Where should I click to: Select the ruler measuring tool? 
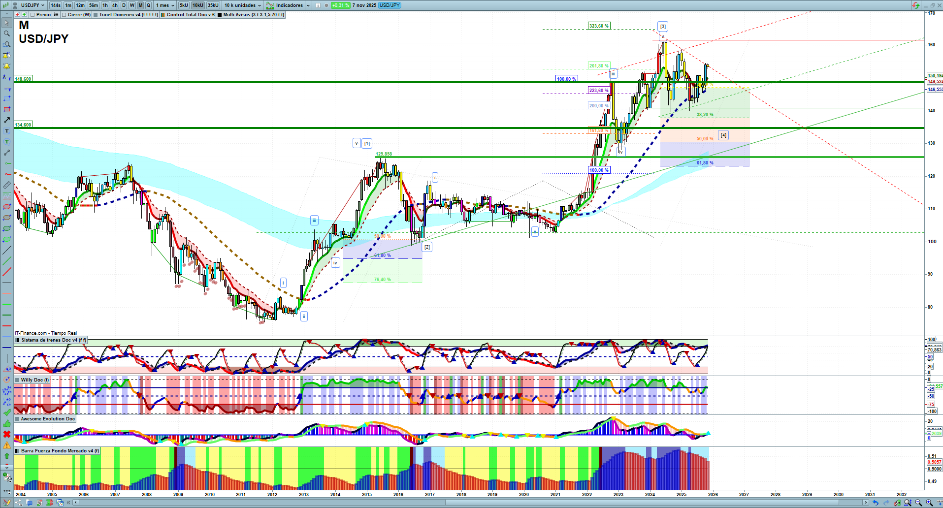click(x=7, y=185)
